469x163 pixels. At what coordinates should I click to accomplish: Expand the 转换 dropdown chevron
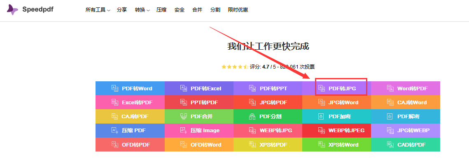[x=148, y=10]
